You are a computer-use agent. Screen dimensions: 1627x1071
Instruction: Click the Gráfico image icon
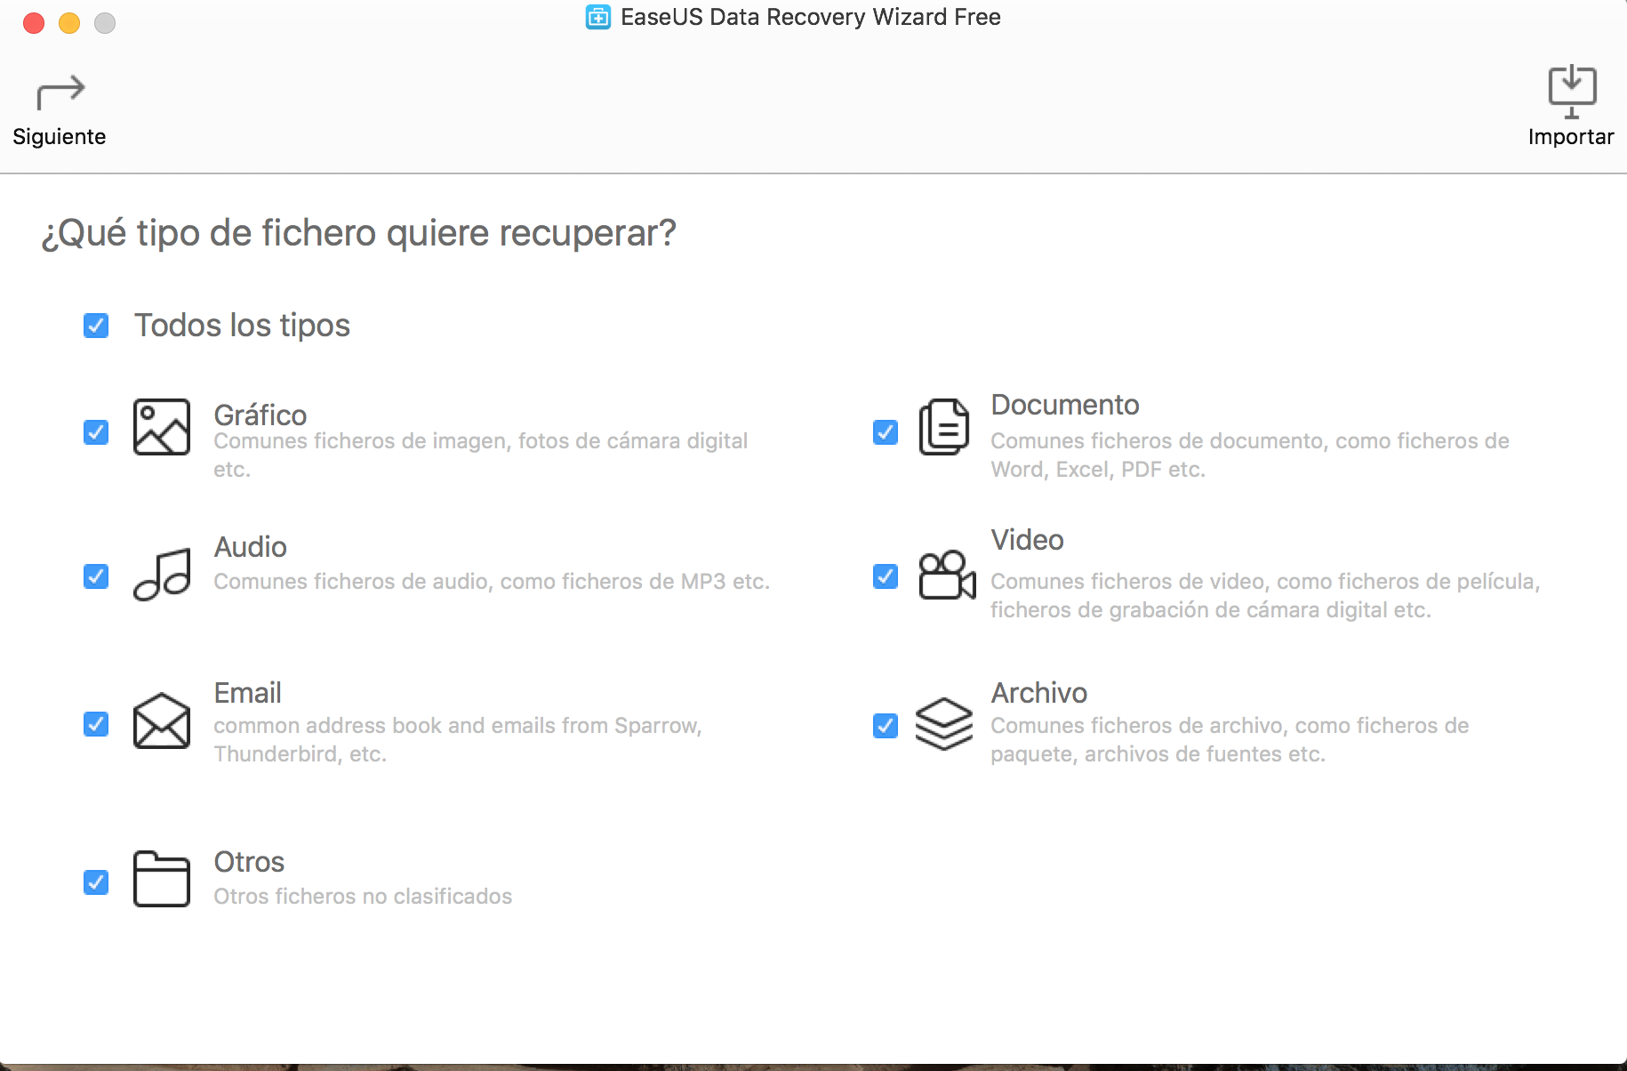tap(162, 427)
